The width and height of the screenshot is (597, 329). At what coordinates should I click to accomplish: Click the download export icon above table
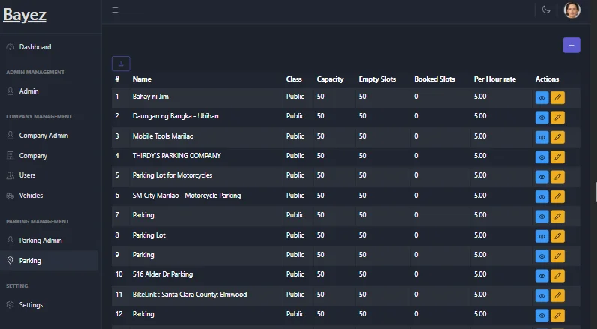pyautogui.click(x=121, y=64)
